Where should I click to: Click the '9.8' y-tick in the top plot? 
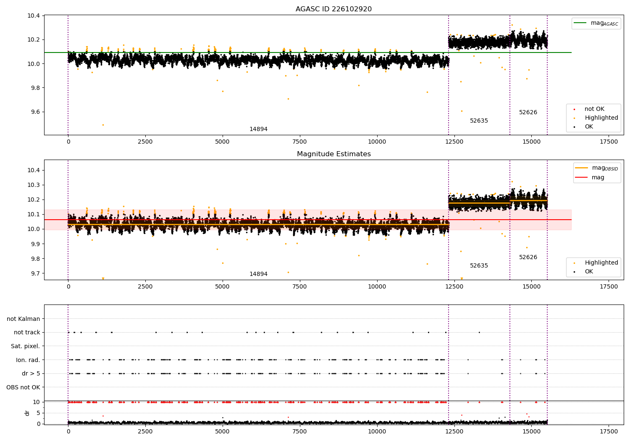[x=36, y=88]
